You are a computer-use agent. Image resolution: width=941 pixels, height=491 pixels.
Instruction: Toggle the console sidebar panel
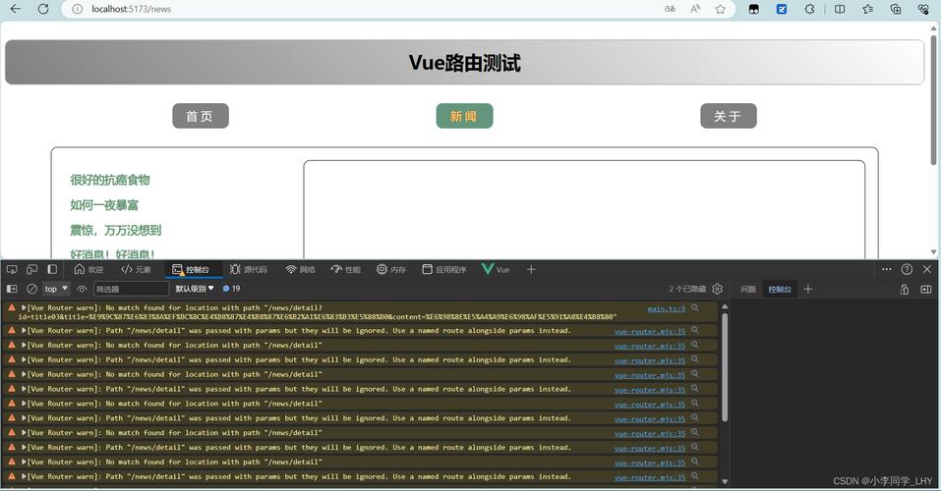point(12,289)
